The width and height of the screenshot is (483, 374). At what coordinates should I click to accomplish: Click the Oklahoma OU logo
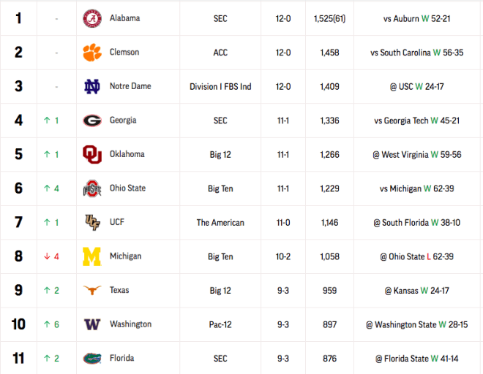[x=92, y=154]
